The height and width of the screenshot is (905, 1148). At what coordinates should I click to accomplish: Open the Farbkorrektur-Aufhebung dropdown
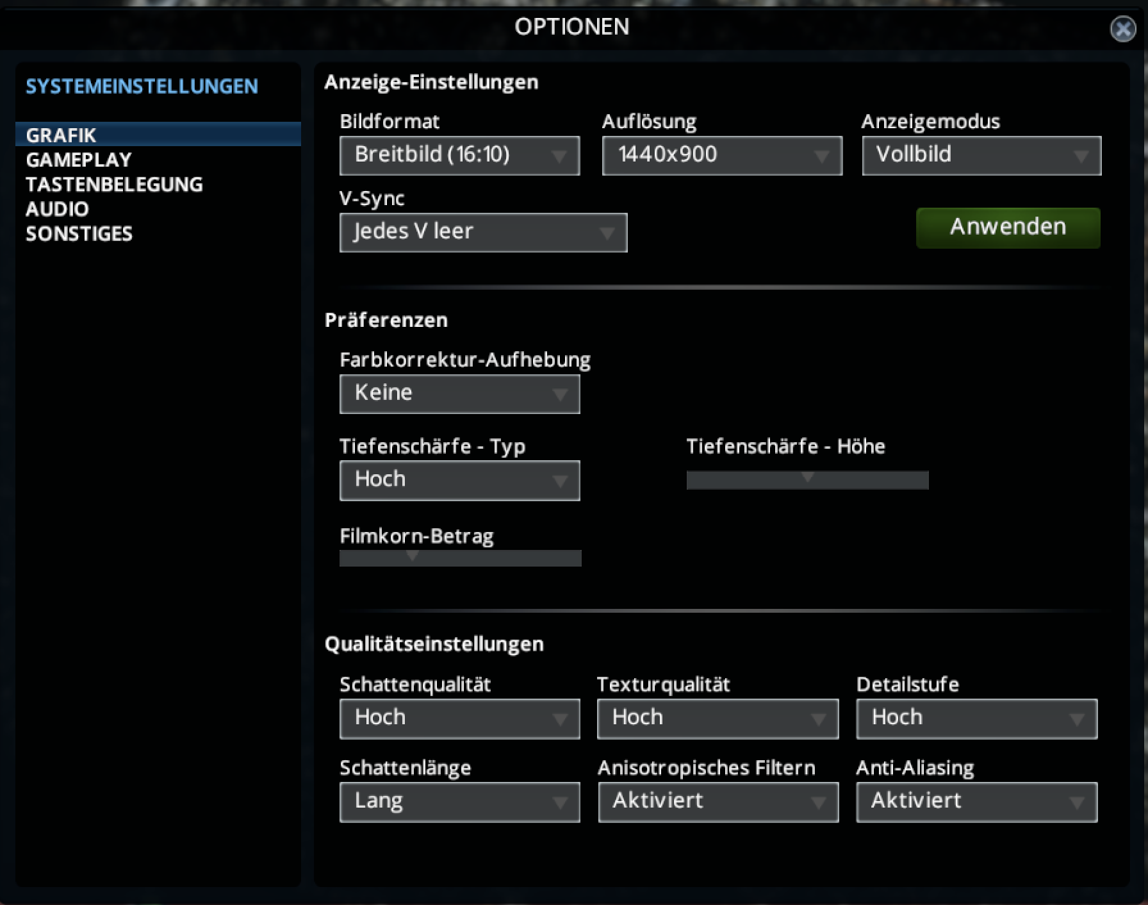pos(459,394)
